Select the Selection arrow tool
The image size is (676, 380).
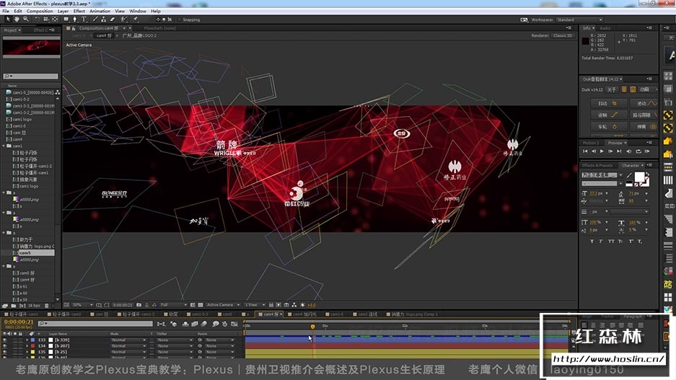(x=8, y=19)
